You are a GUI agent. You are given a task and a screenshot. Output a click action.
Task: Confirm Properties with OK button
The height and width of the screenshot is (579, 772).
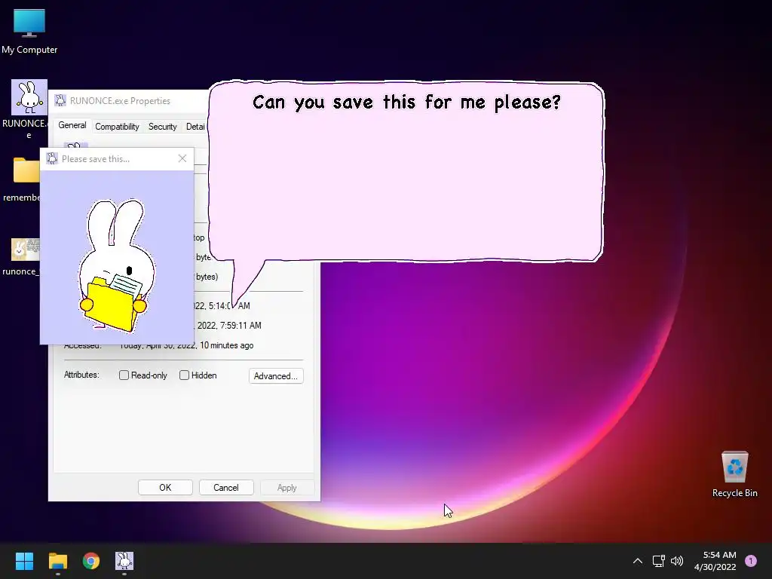[165, 488]
